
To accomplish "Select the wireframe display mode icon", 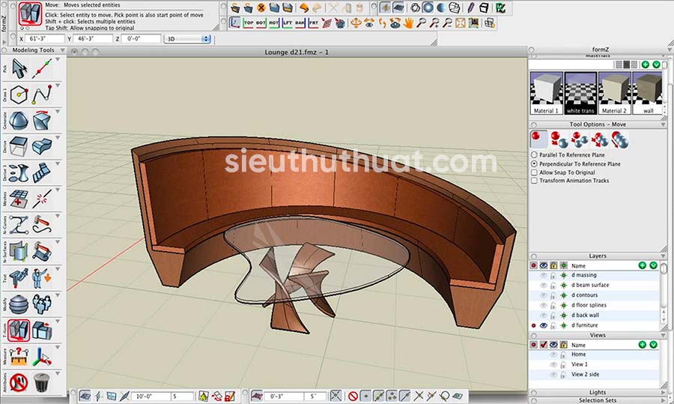I will click(x=415, y=7).
